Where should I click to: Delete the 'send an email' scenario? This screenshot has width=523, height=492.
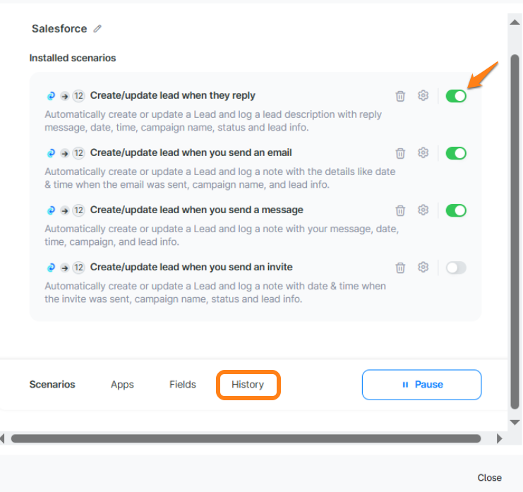point(400,153)
